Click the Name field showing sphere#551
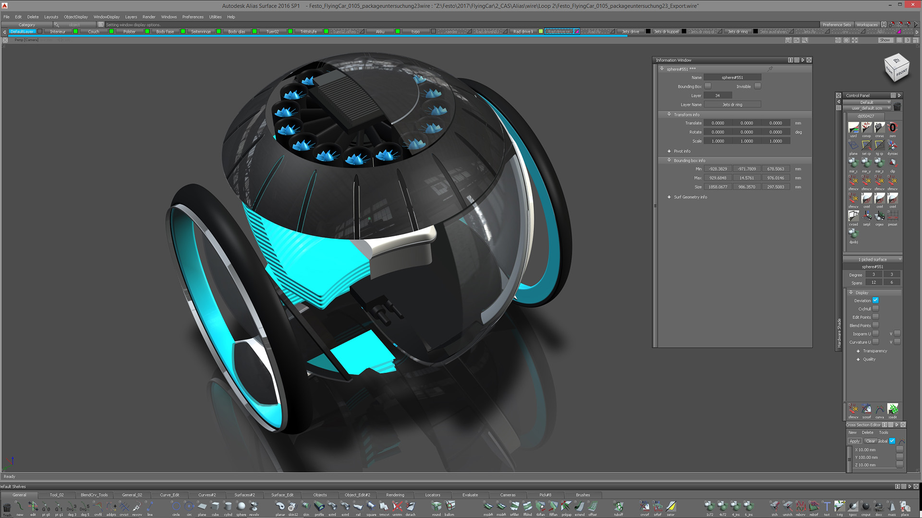Screen dimensions: 922x518 [x=732, y=77]
